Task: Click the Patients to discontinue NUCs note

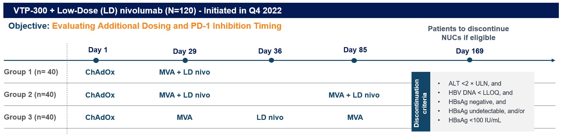Action: tap(468, 33)
